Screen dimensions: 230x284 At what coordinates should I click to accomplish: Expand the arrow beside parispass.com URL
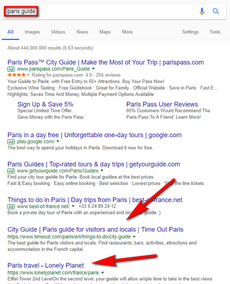(93, 69)
